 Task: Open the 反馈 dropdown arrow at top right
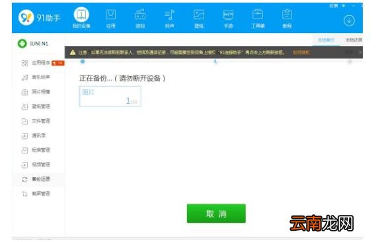pyautogui.click(x=344, y=6)
